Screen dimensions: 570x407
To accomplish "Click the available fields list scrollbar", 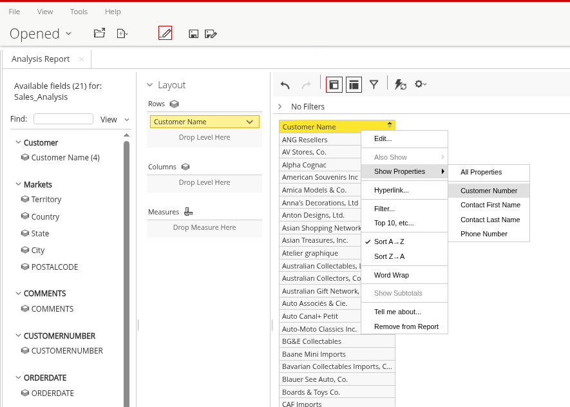I will click(x=126, y=270).
